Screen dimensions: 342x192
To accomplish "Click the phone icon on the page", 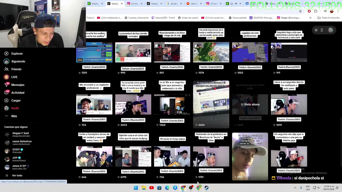I will tap(322, 30).
